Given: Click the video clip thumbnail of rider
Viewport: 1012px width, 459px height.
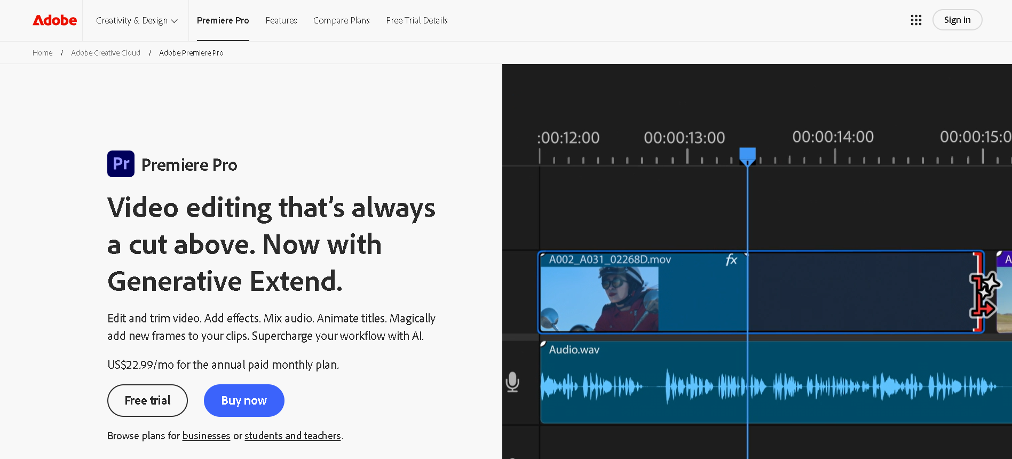Looking at the screenshot, I should tap(599, 299).
